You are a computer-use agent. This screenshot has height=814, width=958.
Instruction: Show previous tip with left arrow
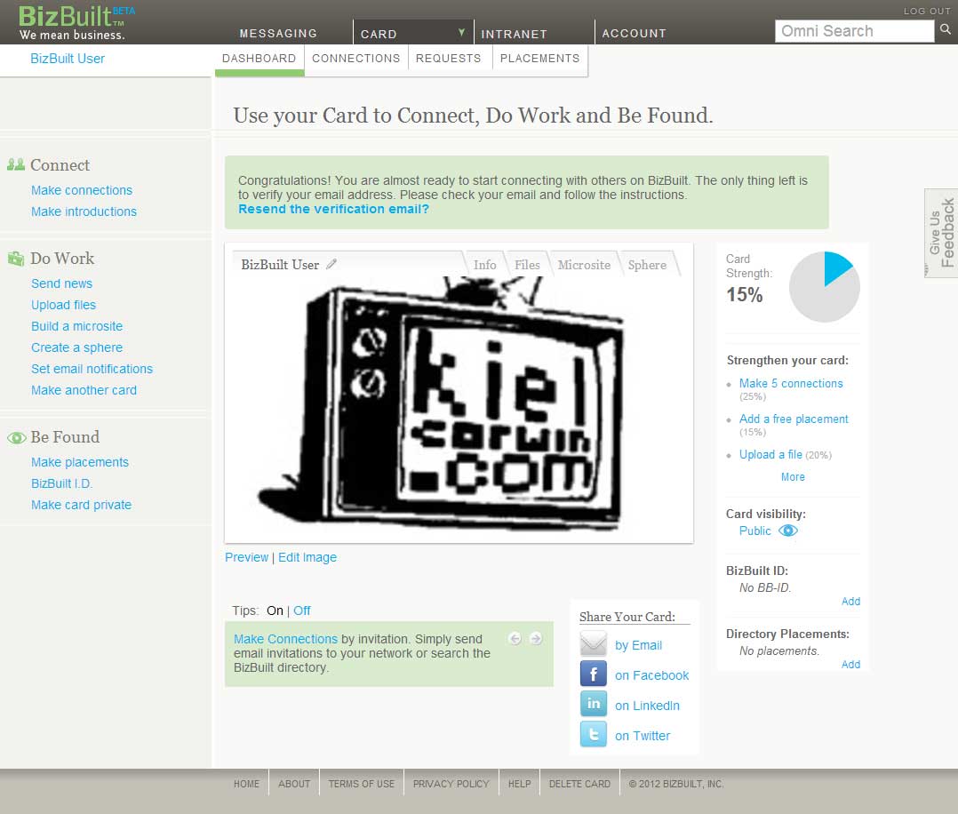tap(515, 639)
